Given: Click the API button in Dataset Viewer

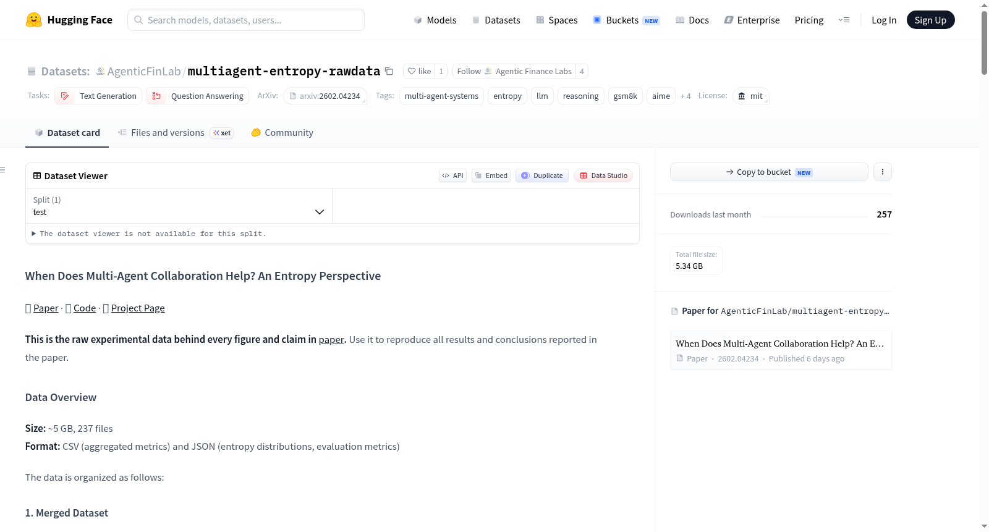Looking at the screenshot, I should pos(452,175).
